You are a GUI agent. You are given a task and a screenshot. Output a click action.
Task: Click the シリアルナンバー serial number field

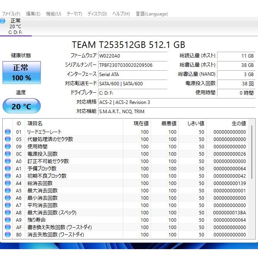point(132,65)
